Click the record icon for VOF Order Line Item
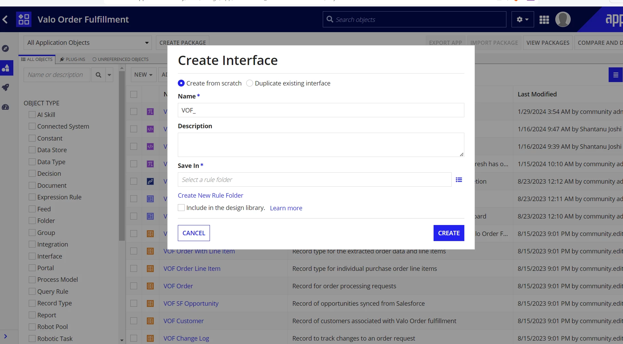623x344 pixels. coord(150,268)
